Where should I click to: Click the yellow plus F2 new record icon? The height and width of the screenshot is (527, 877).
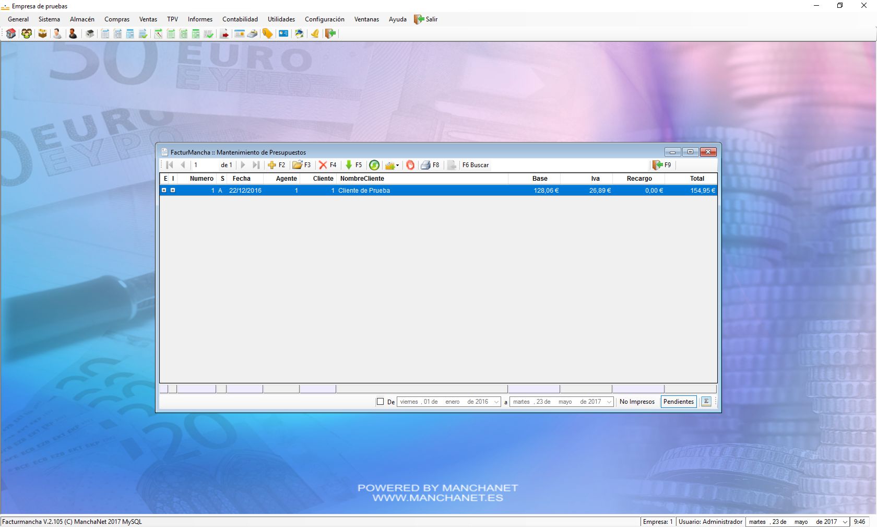tap(271, 165)
